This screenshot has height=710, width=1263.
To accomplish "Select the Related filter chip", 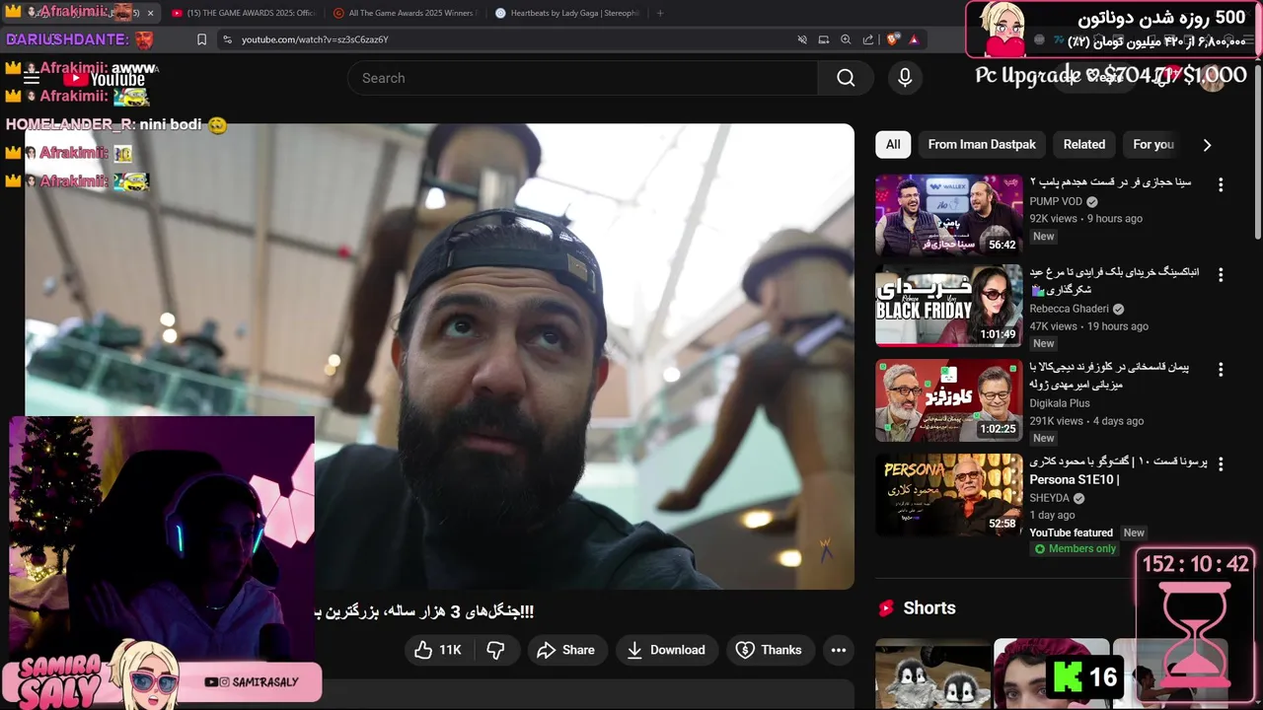I will [1084, 144].
